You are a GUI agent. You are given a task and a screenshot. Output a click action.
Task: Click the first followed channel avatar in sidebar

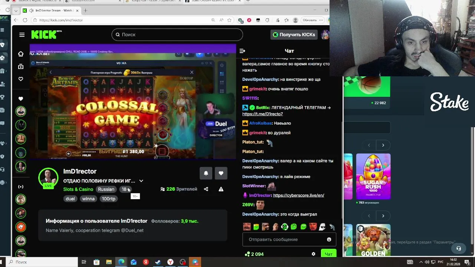pyautogui.click(x=21, y=111)
